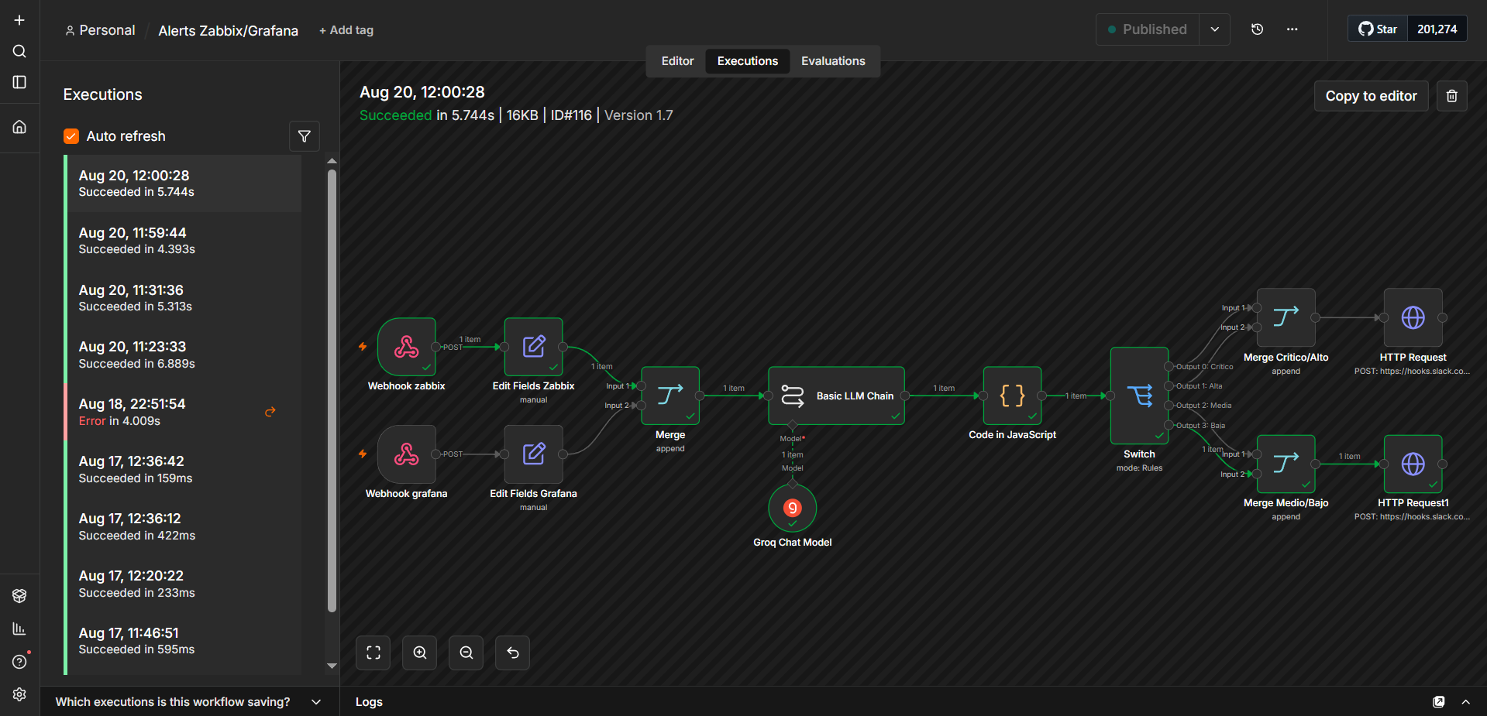Select the Edit Fields Grafana node
1487x716 pixels.
[x=533, y=454]
